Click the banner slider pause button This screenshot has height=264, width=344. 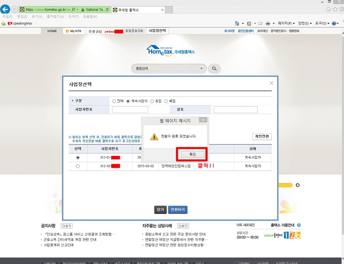[298, 185]
